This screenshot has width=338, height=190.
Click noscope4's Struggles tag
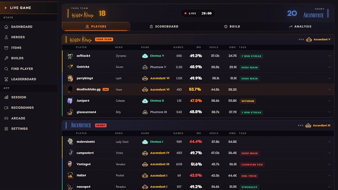(x=249, y=187)
